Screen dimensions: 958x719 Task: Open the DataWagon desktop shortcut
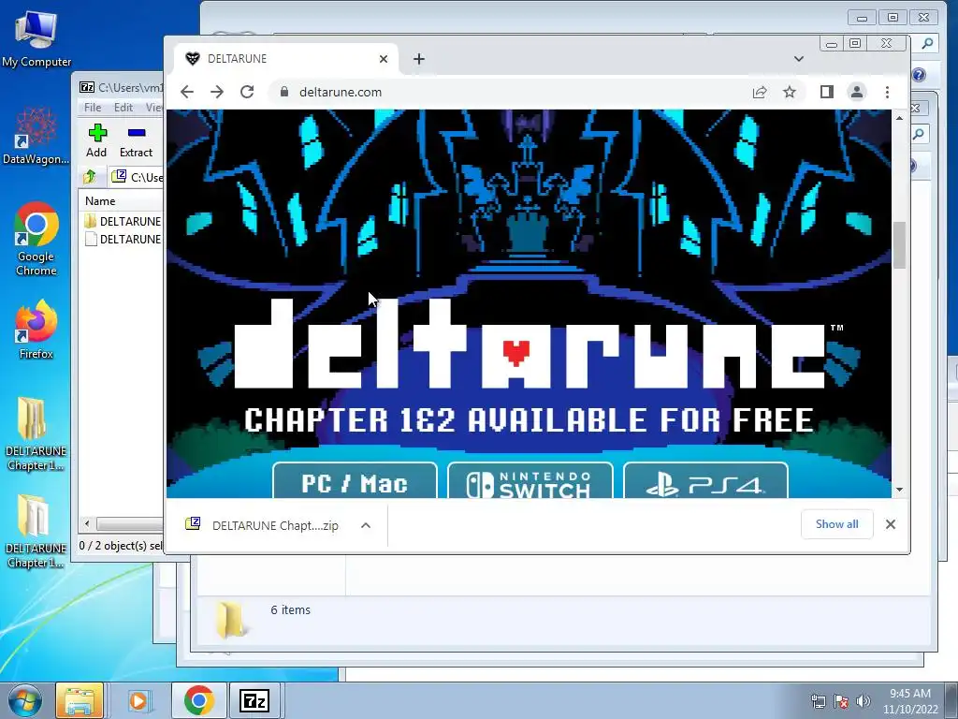click(36, 136)
